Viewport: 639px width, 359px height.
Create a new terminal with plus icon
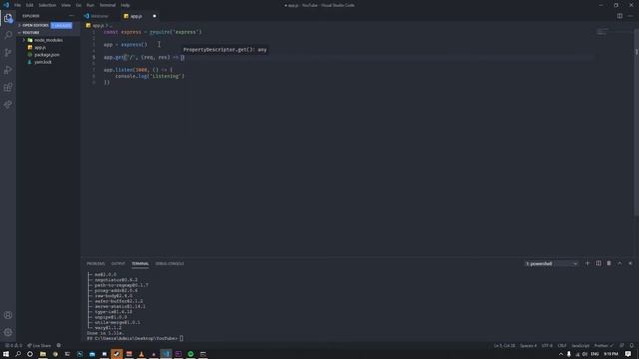tap(587, 263)
